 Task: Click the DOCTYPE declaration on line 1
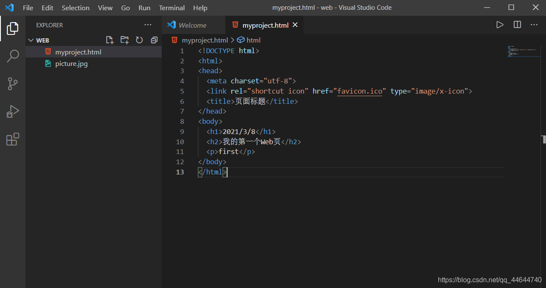[x=229, y=51]
